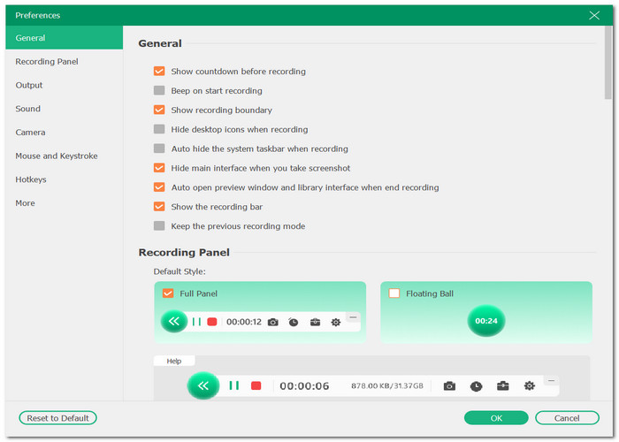Click the timer clock icon in Full Panel preview
619x442 pixels.
pos(294,322)
